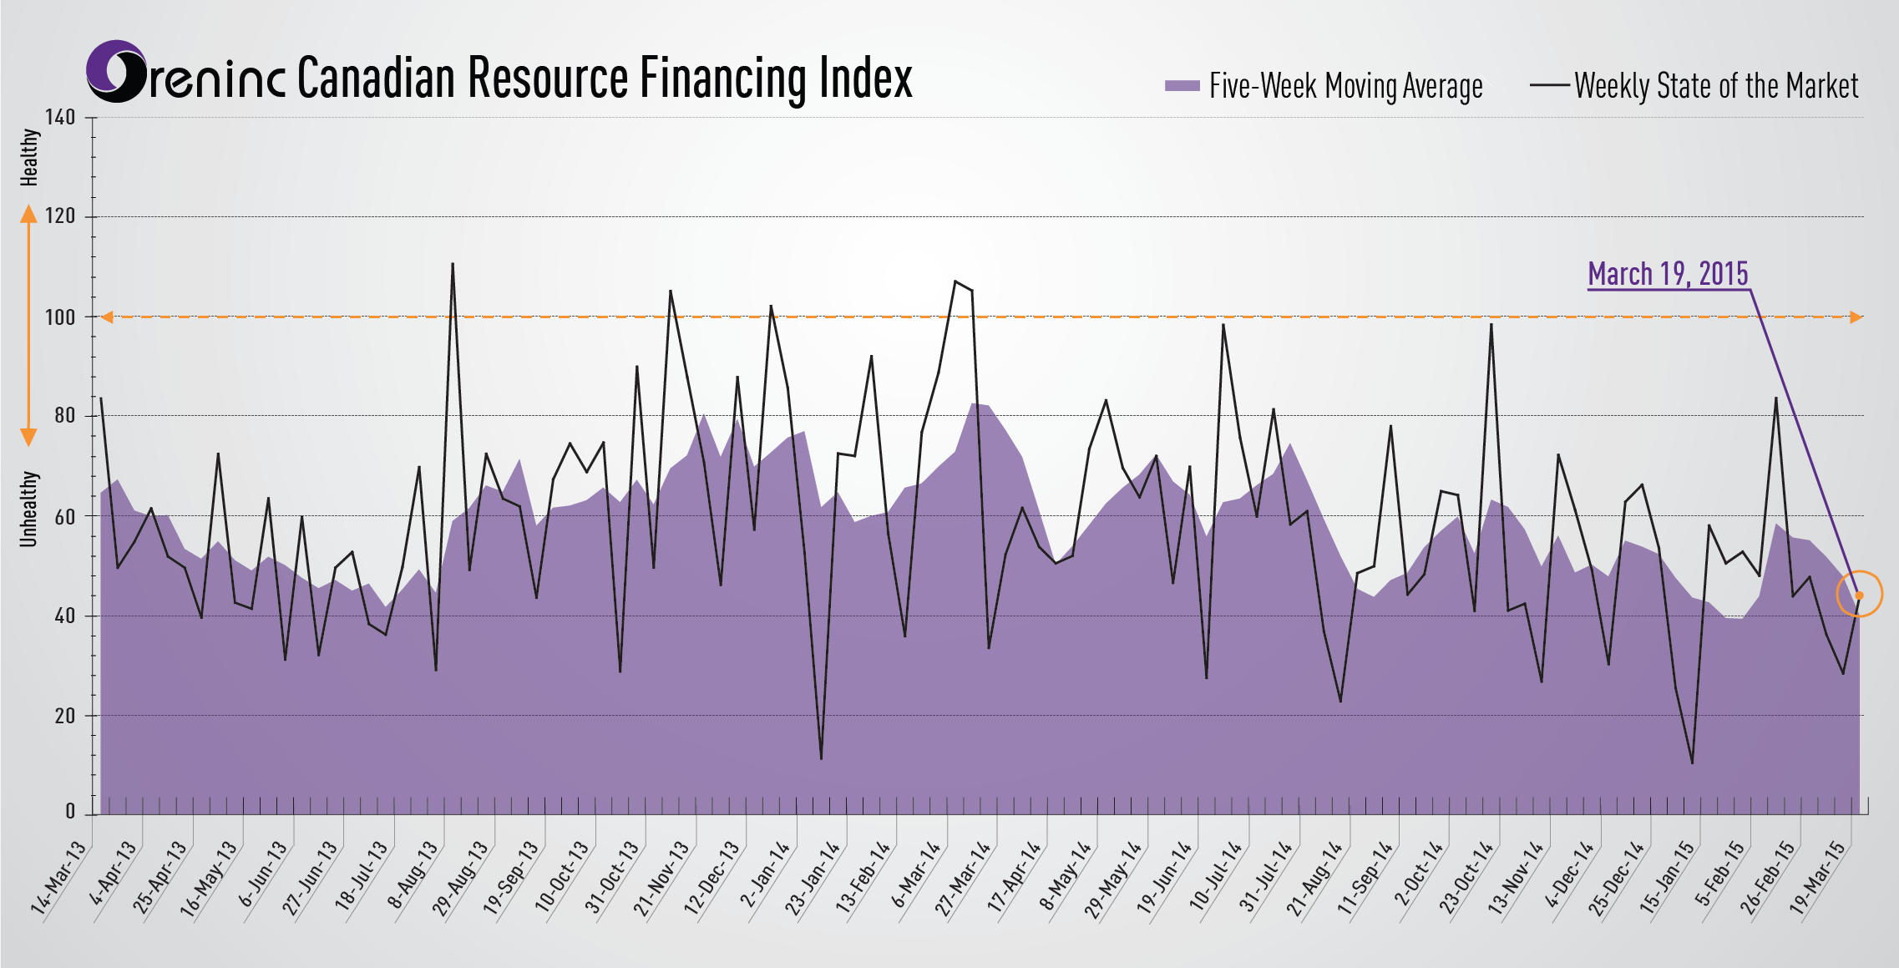Click the y-axis value 60

(64, 516)
